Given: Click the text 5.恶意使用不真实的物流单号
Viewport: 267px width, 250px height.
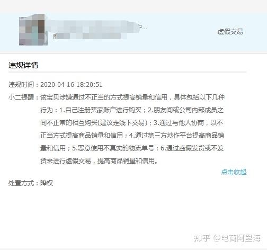Looking at the screenshot, I should (113, 148).
